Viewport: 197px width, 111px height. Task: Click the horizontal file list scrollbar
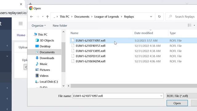134,86
